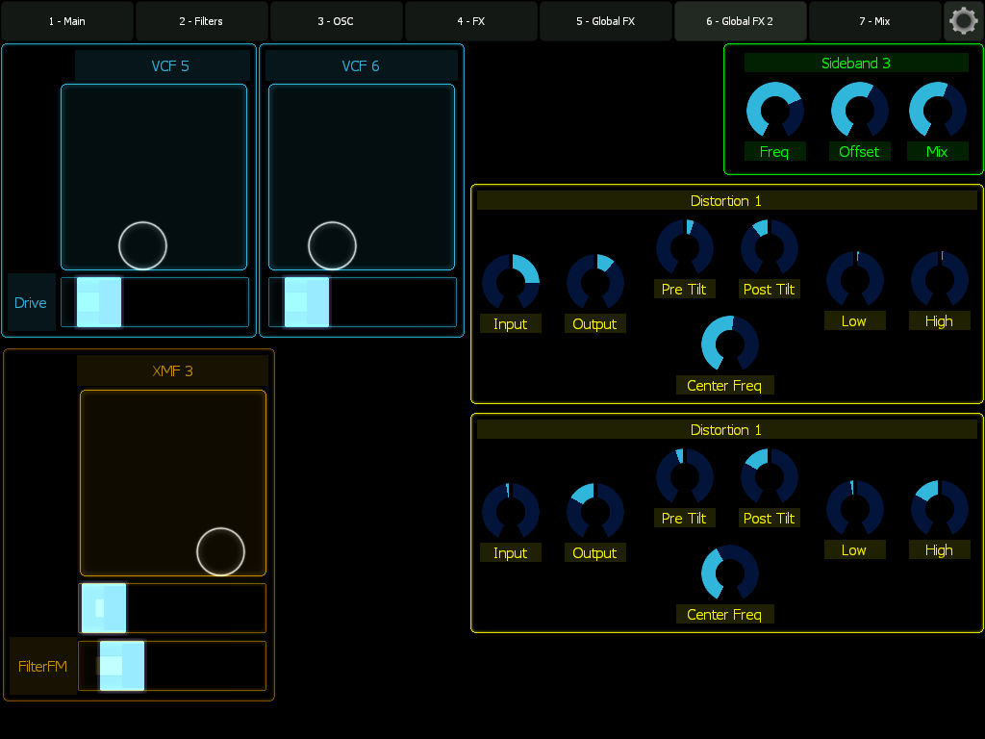
Task: Click the VCF 5 XY pad puck
Action: 142,245
